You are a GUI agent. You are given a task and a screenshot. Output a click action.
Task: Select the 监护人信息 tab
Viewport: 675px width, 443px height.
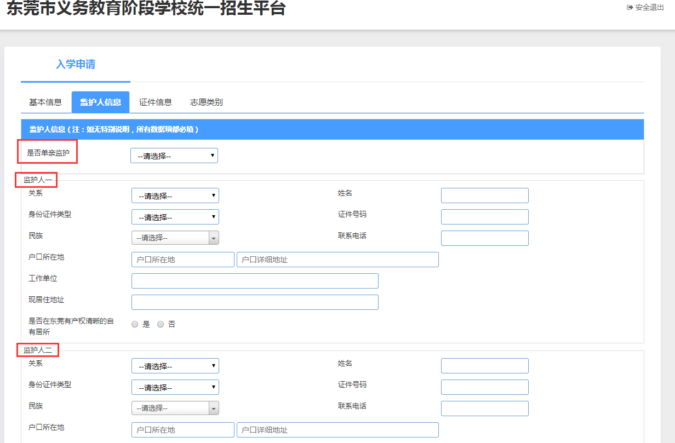[x=101, y=102]
